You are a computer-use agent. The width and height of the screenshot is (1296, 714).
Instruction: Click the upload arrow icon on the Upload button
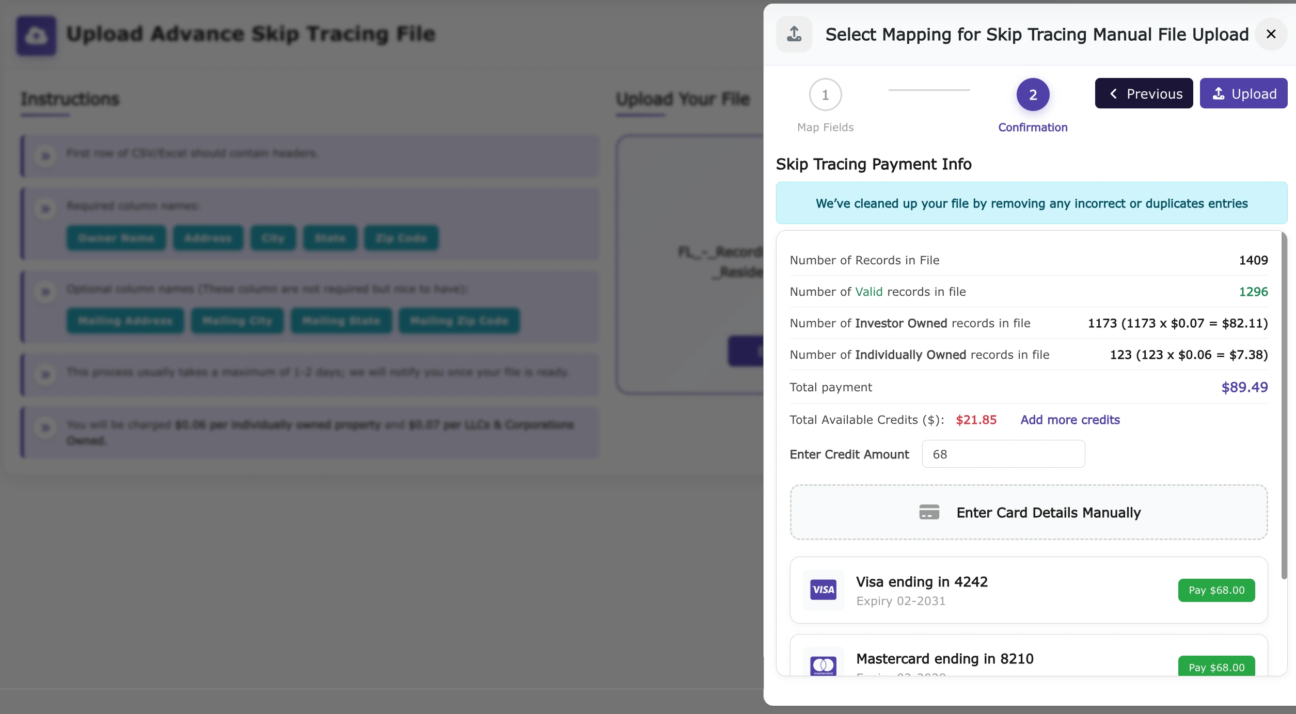pos(1219,93)
